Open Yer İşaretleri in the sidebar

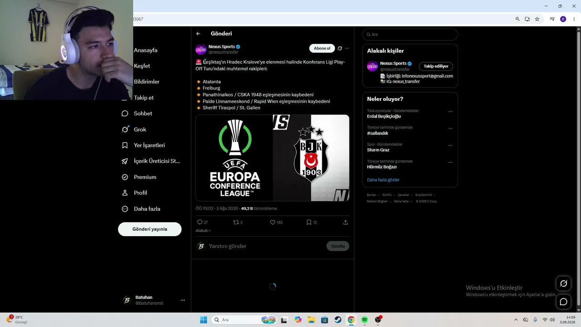pyautogui.click(x=143, y=145)
